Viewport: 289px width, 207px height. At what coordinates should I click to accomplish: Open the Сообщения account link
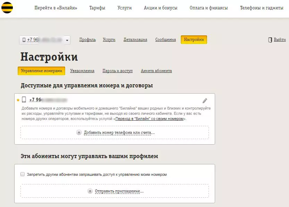click(x=165, y=40)
